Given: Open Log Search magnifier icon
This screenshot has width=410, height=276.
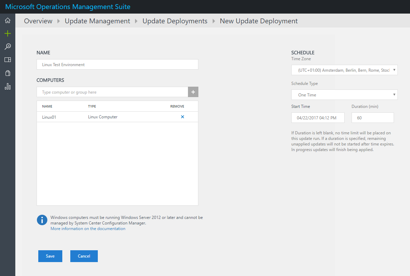Looking at the screenshot, I should coord(8,47).
